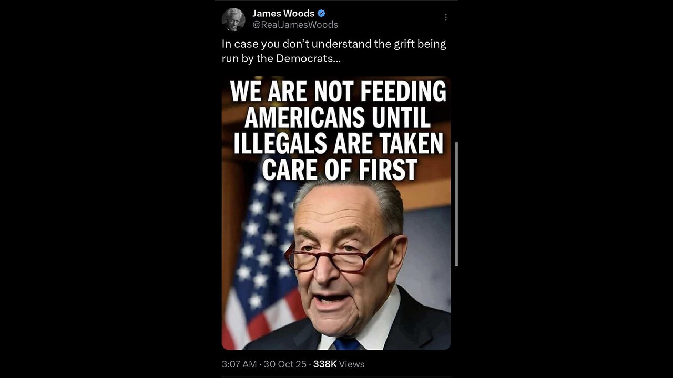Click the word Views beside 338K
Screen dimensions: 673x378
click(352, 364)
